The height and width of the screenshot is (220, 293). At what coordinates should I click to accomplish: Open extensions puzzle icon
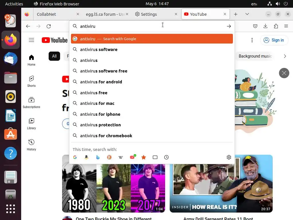[276, 26]
